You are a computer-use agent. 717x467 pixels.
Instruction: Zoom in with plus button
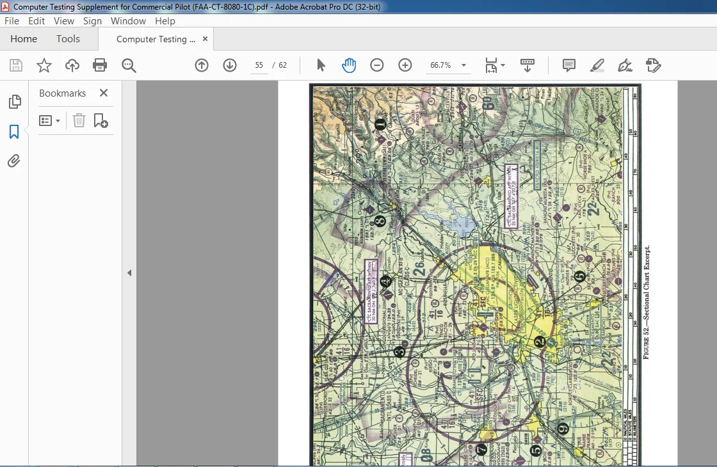point(405,65)
